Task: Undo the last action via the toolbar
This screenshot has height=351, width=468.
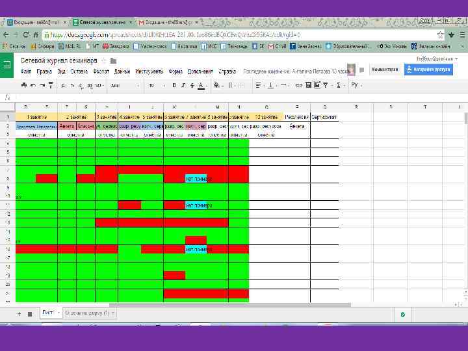Action: point(33,85)
